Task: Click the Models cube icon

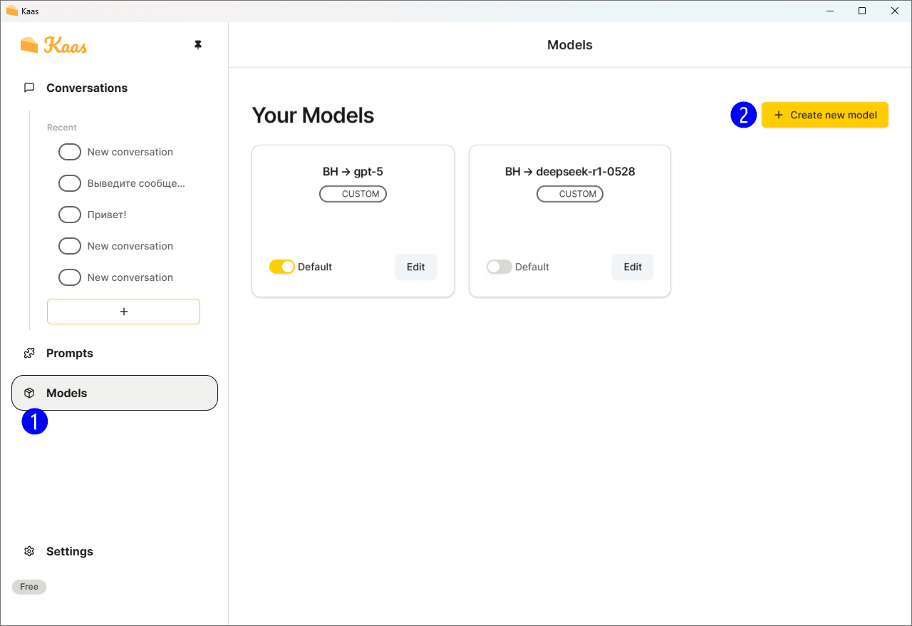Action: click(x=28, y=392)
